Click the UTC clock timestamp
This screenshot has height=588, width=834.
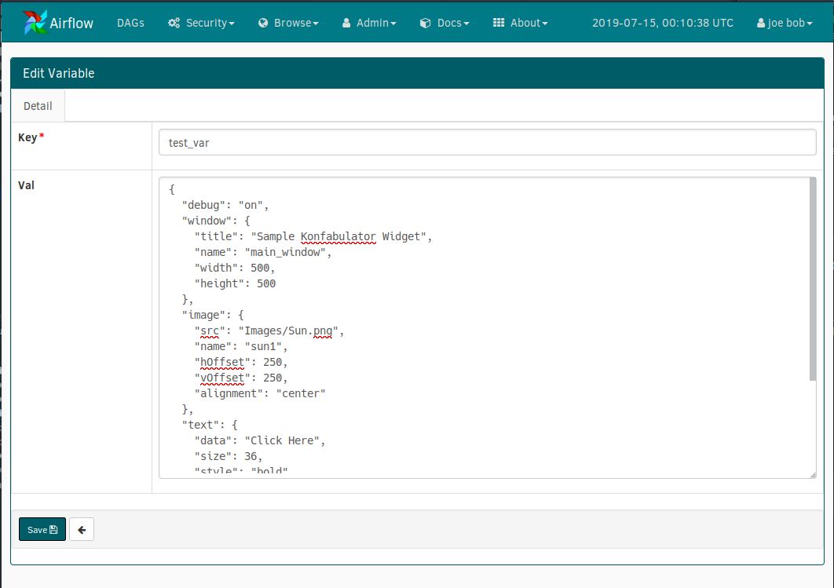[663, 23]
